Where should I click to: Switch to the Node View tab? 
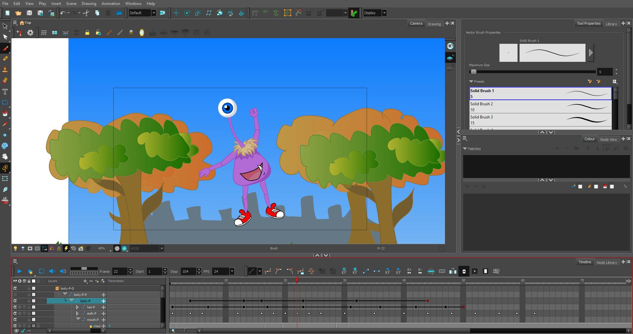(x=609, y=139)
